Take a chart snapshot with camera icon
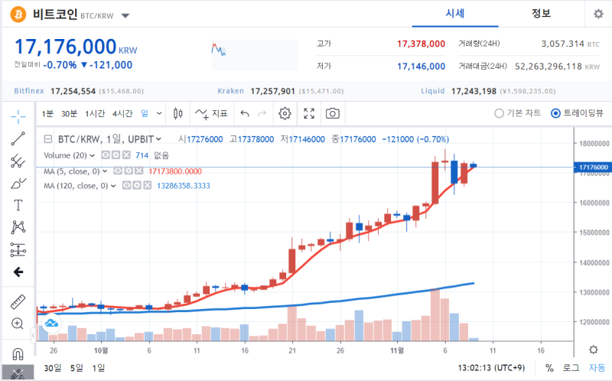The height and width of the screenshot is (381, 612). pyautogui.click(x=333, y=113)
